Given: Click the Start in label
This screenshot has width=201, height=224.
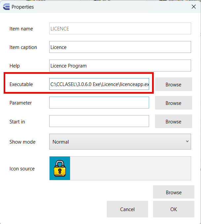Looking at the screenshot, I should tap(17, 122).
